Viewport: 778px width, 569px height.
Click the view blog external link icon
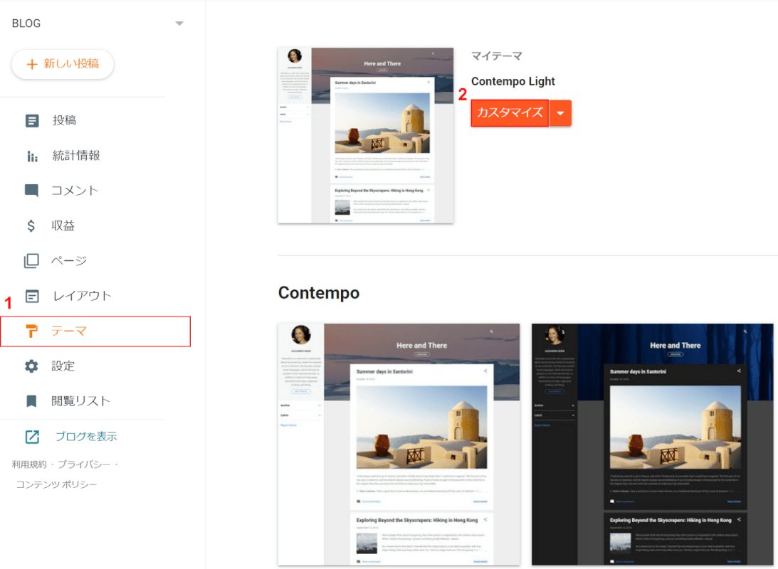(x=32, y=437)
